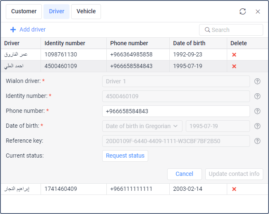The width and height of the screenshot is (269, 214).
Task: Click the Phone number input field
Action: tap(175, 111)
